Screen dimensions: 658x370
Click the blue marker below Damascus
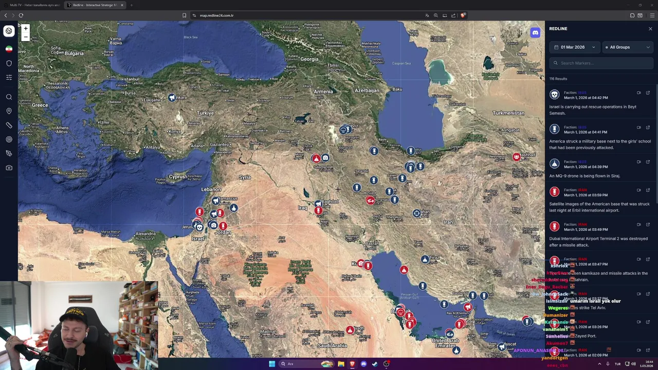tap(233, 208)
